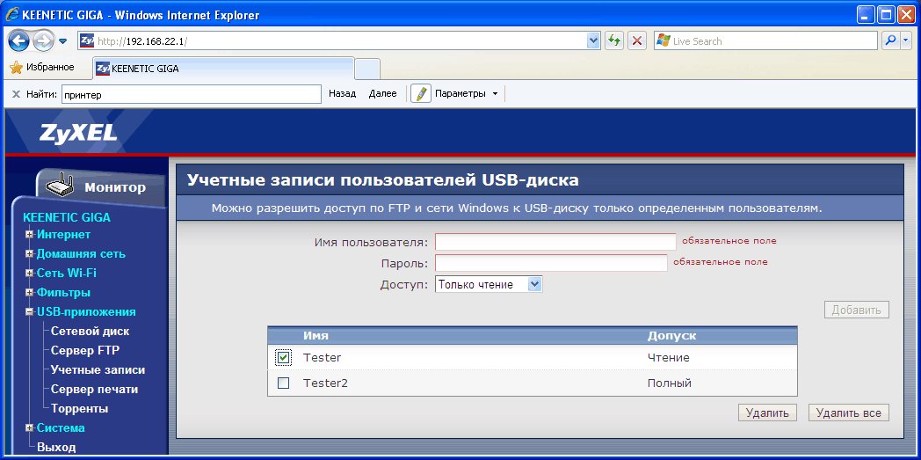Viewport: 921px width, 460px height.
Task: Open the Монитор tab with router icon
Action: pyautogui.click(x=100, y=187)
